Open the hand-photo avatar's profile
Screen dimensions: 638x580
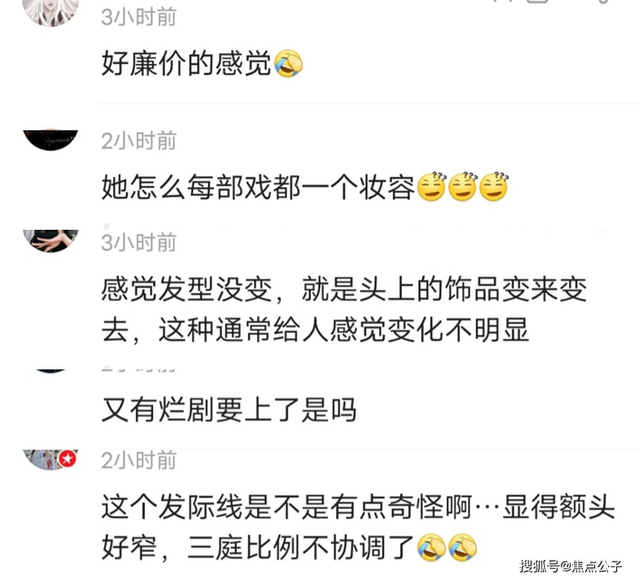50,241
